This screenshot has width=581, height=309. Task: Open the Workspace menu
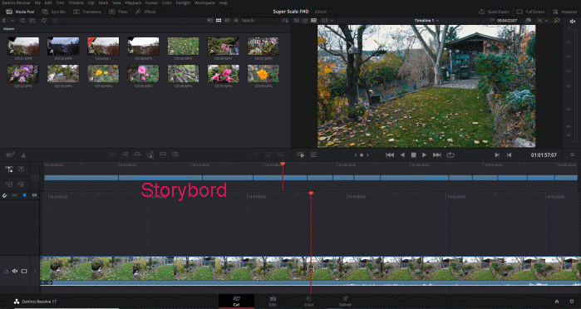[x=204, y=2]
